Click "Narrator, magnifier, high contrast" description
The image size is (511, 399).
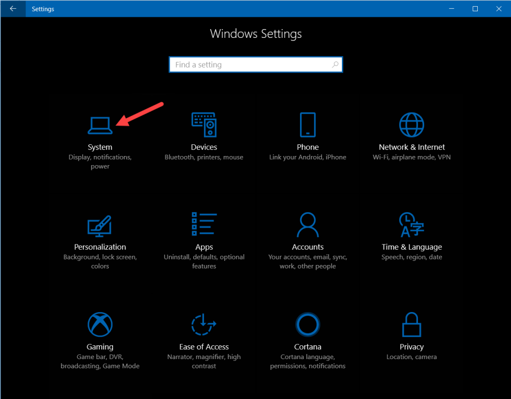pos(204,362)
